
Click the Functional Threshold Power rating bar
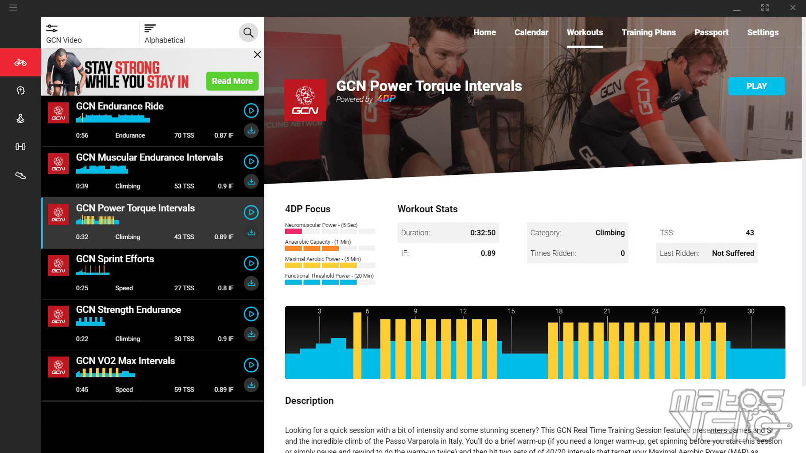pos(330,282)
